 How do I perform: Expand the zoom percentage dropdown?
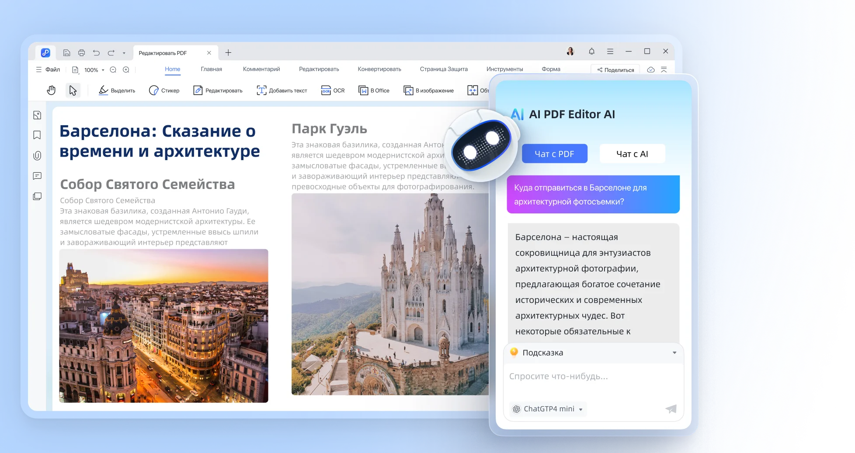point(103,70)
